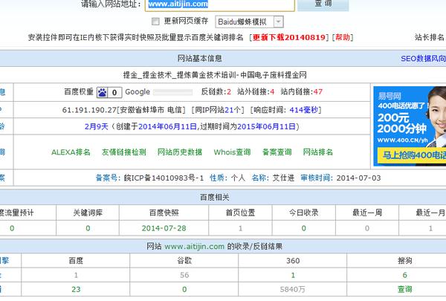Click the 百度快照 date 2014-07-28

[x=164, y=228]
